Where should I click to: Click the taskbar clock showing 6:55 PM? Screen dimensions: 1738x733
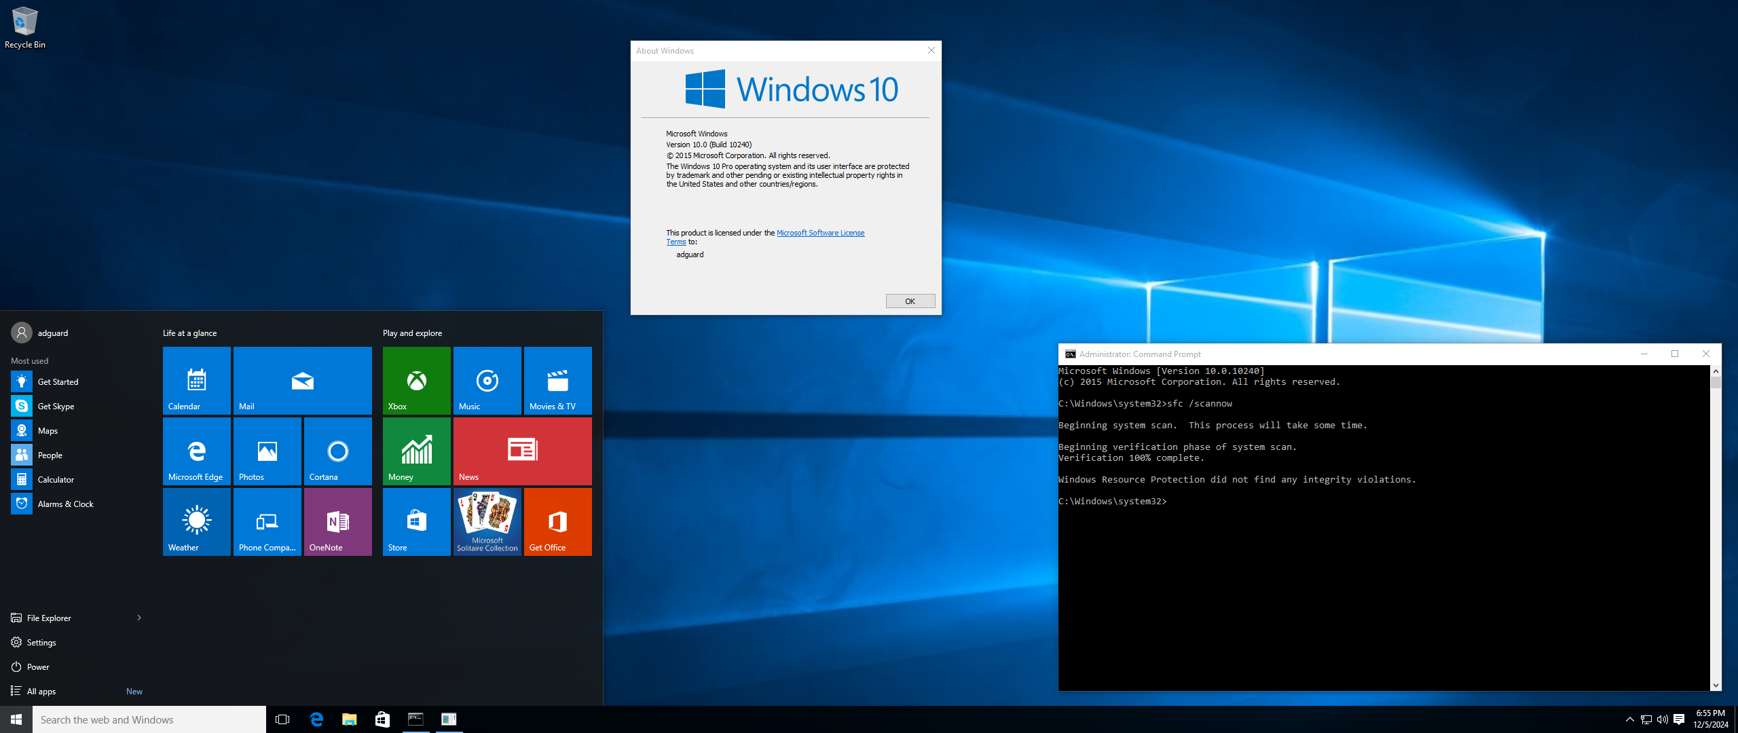click(1710, 719)
